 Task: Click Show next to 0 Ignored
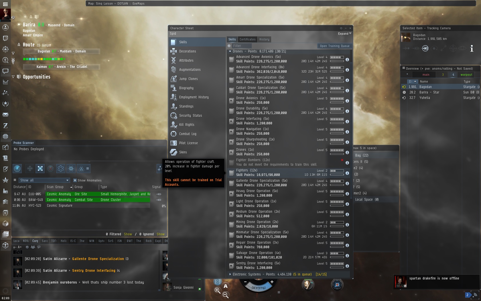pos(161,234)
